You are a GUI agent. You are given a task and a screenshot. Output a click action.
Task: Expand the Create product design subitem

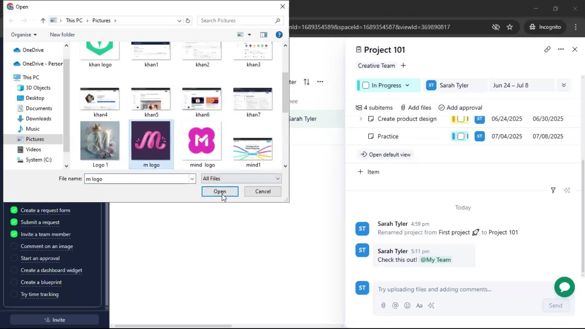(361, 119)
